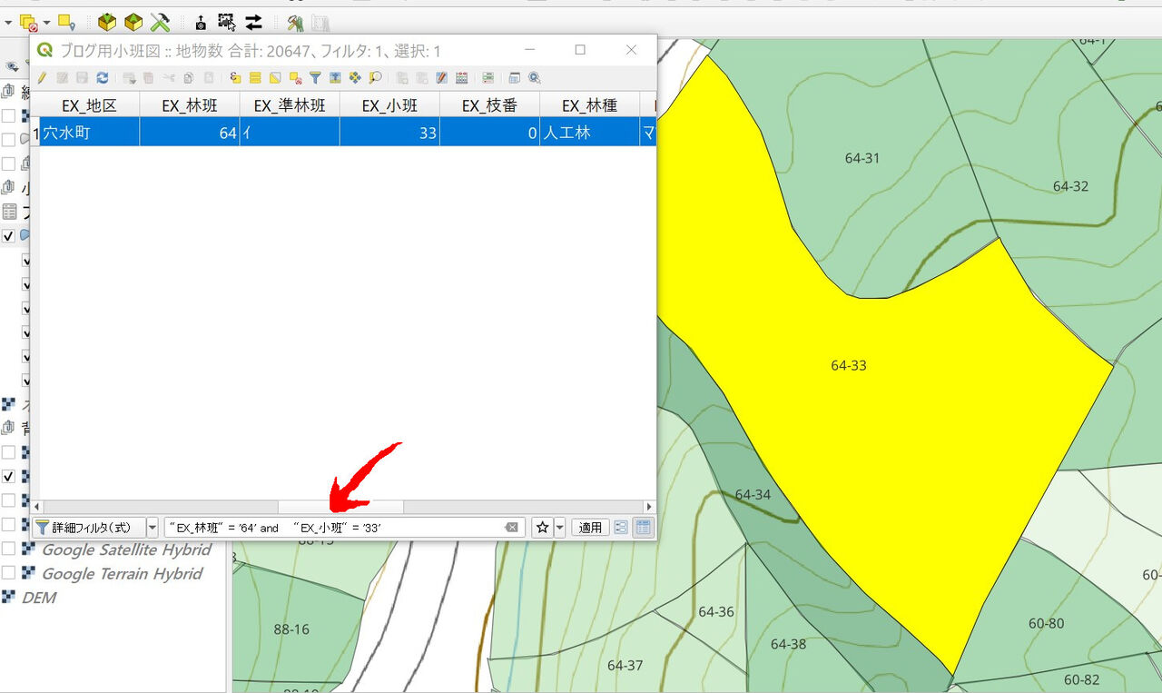Viewport: 1162px width, 693px height.
Task: Copy selected rows to the clipboard
Action: [188, 78]
